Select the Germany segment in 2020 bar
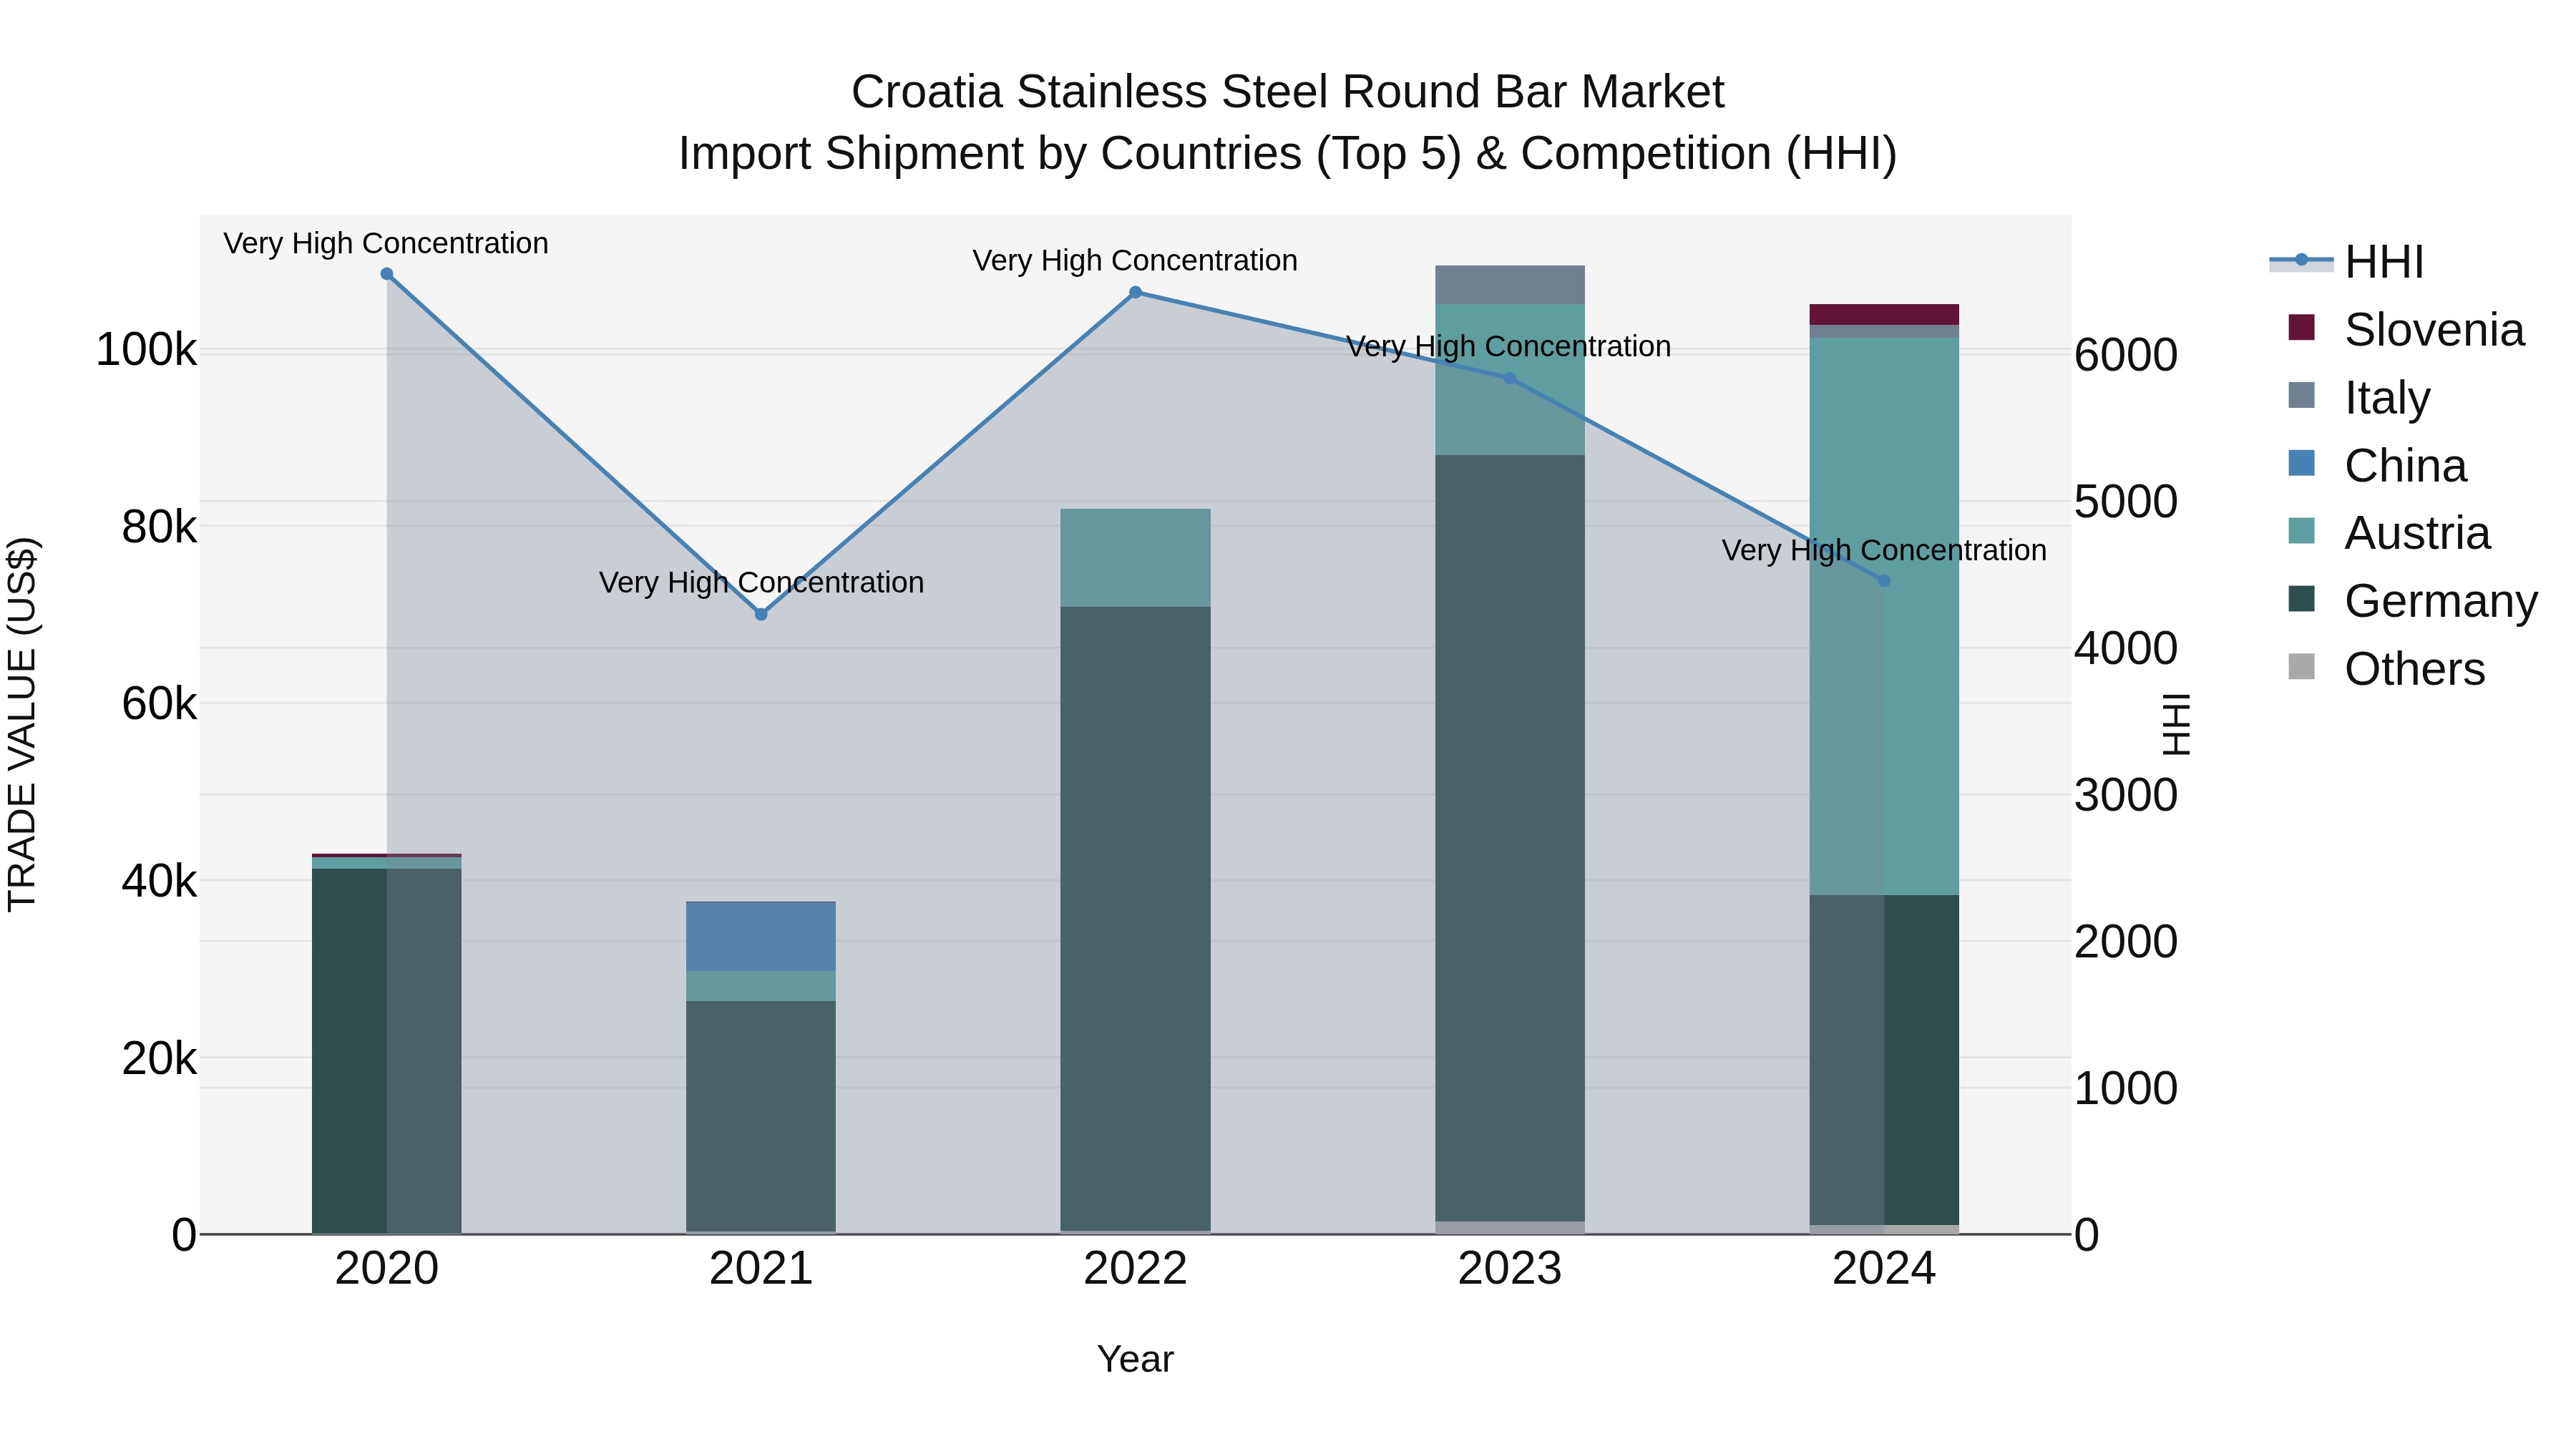This screenshot has width=2576, height=1449. click(387, 1051)
